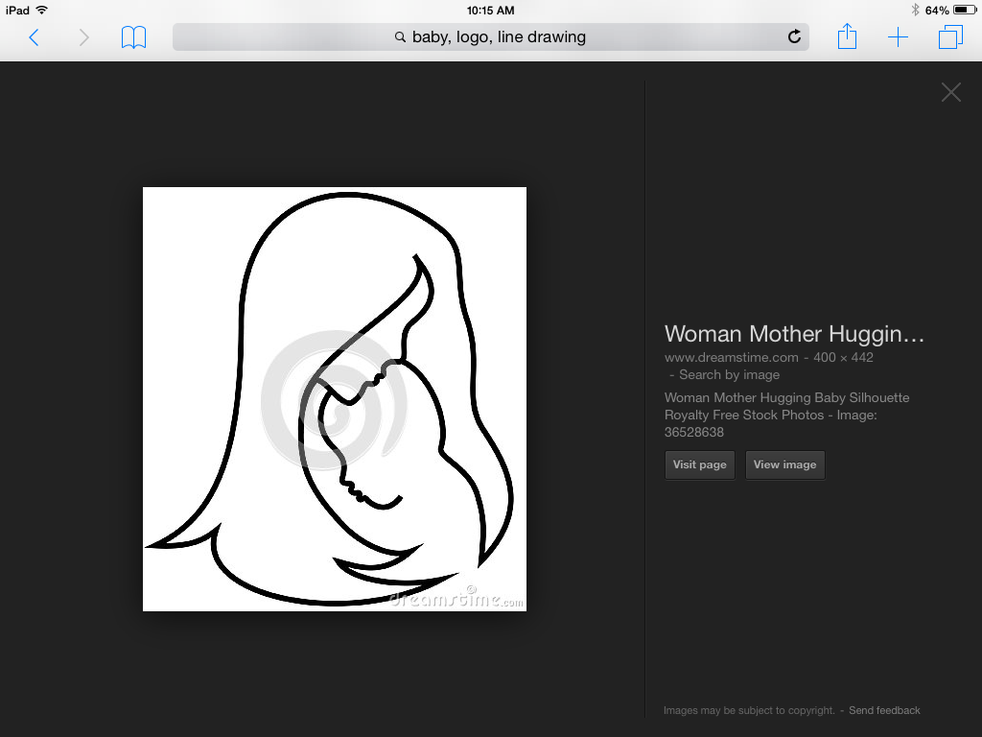Screen dimensions: 982x737
Task: Follow the www.dreamstime.com source link
Action: (x=731, y=357)
